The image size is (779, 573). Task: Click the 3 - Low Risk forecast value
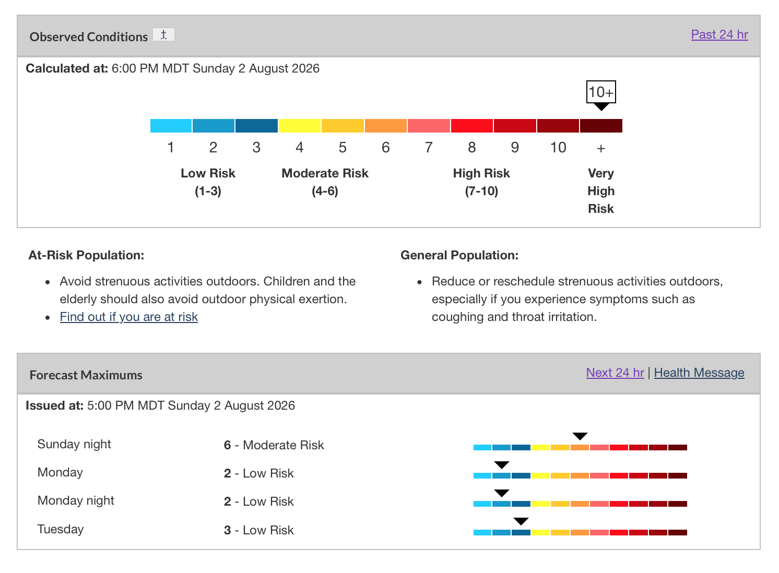[259, 530]
